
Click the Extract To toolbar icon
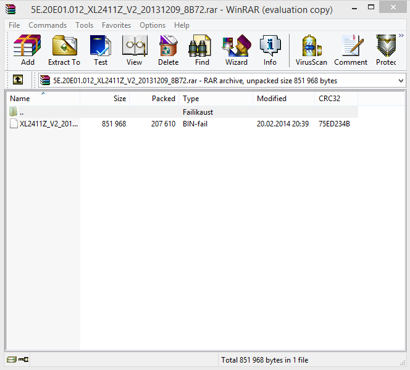pyautogui.click(x=64, y=50)
